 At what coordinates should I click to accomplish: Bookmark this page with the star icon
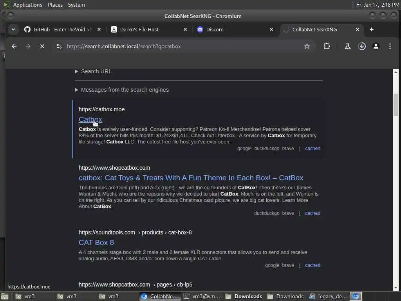pyautogui.click(x=307, y=46)
